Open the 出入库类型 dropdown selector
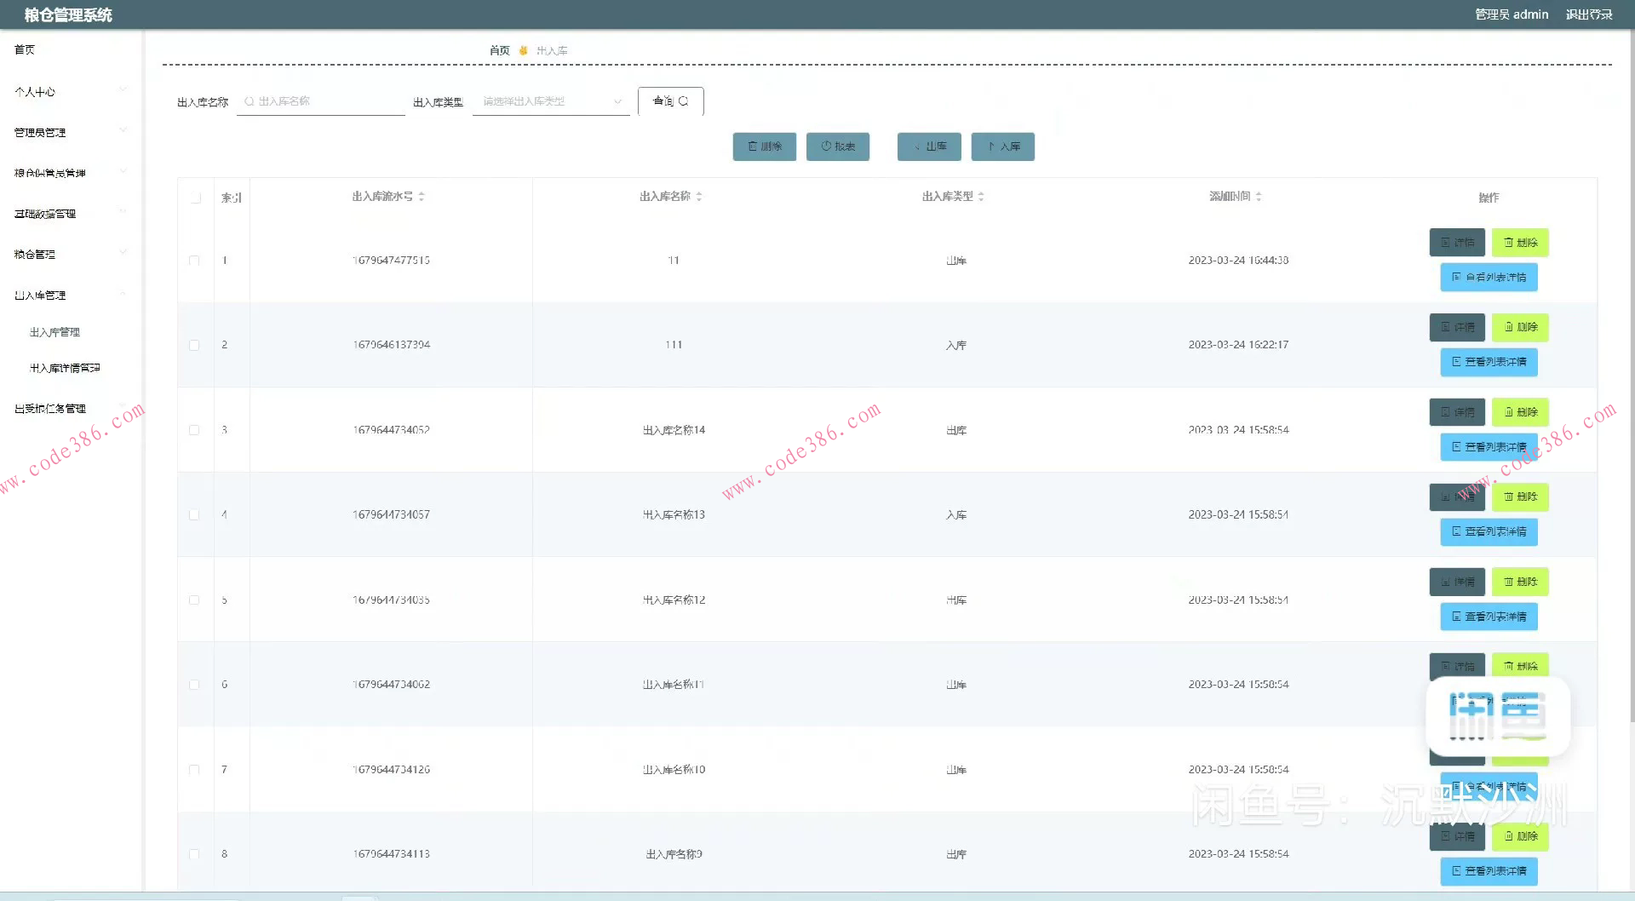This screenshot has width=1635, height=901. point(550,101)
